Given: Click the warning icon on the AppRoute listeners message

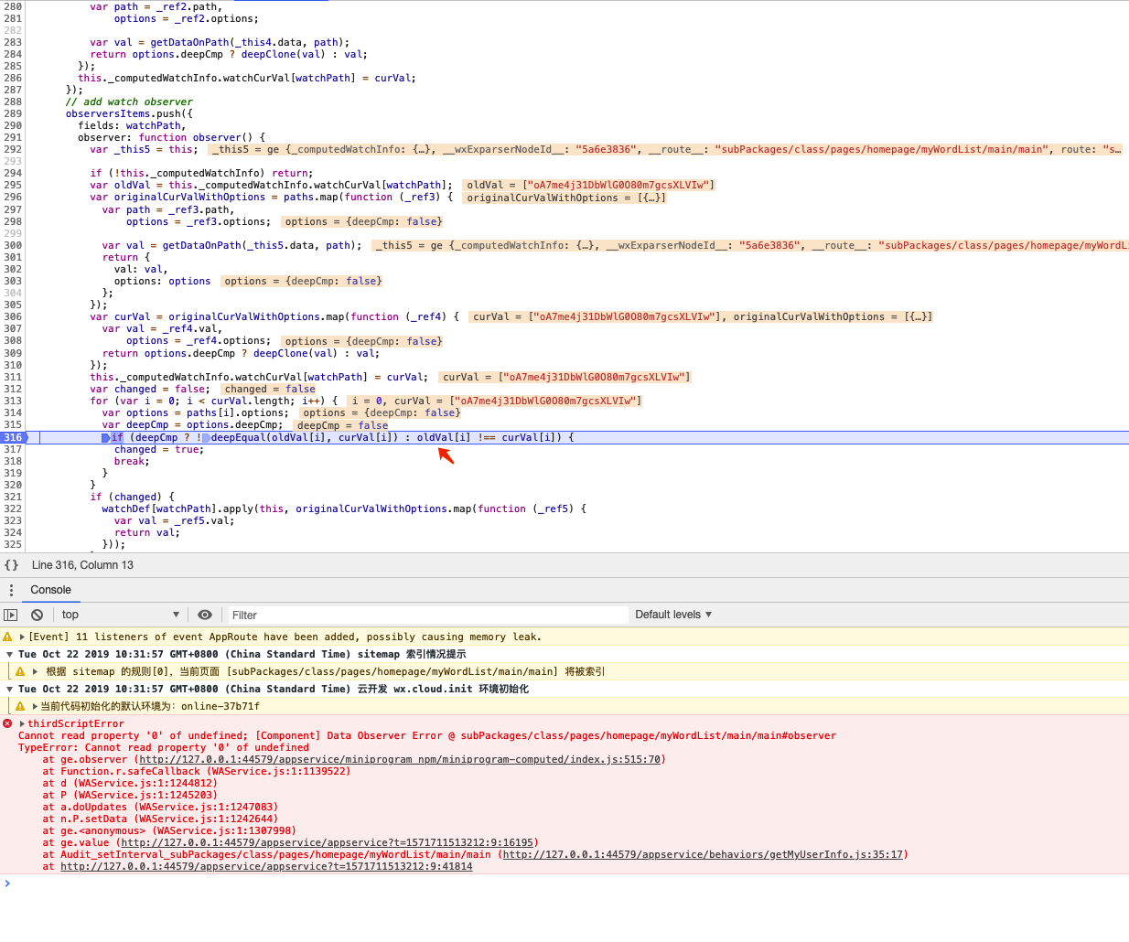Looking at the screenshot, I should (x=9, y=636).
